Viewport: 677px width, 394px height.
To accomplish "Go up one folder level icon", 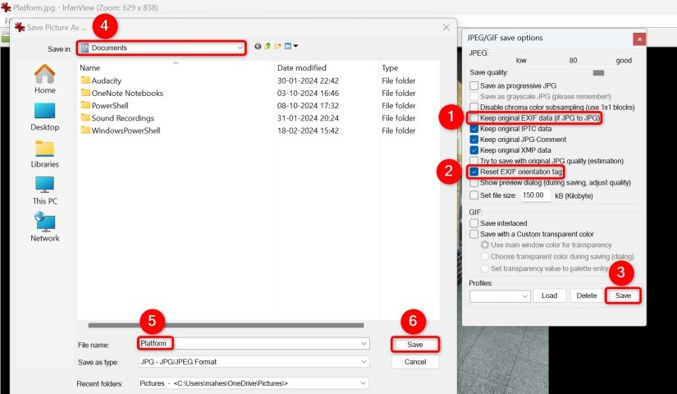I will click(x=268, y=46).
